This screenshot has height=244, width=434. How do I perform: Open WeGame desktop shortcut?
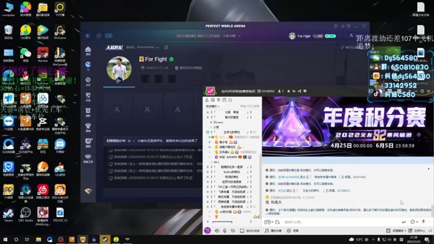click(x=60, y=32)
